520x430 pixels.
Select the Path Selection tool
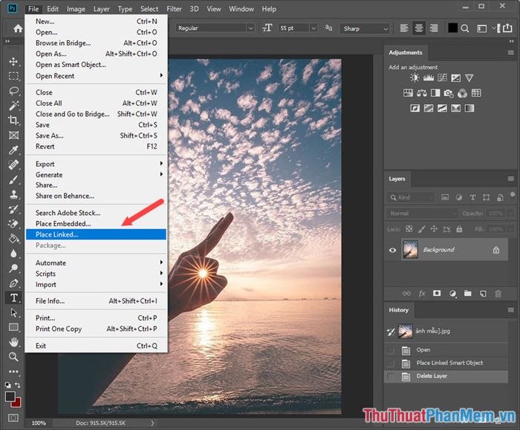pyautogui.click(x=13, y=312)
